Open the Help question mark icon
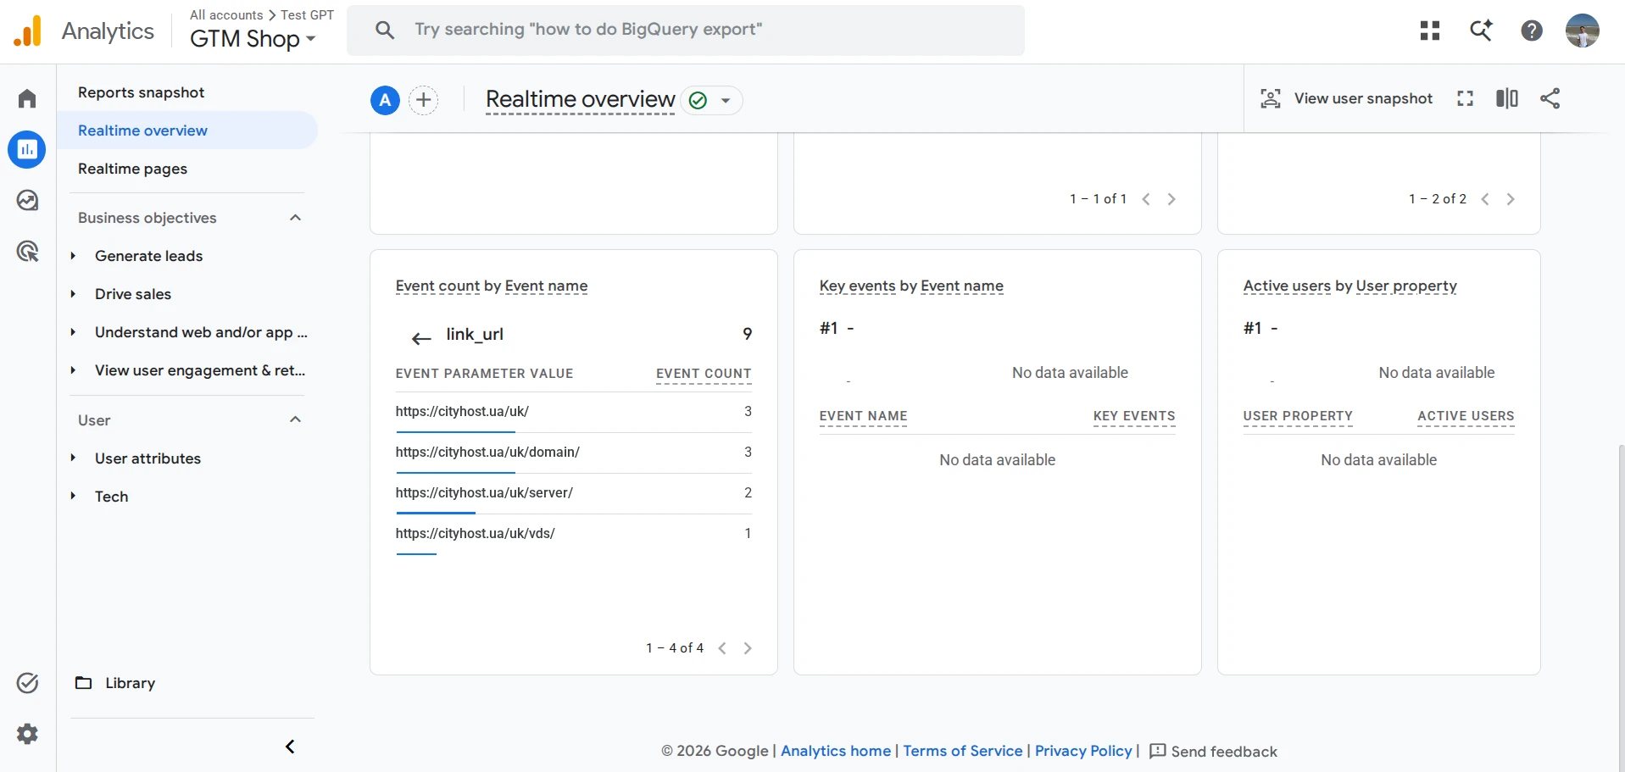1625x772 pixels. (x=1532, y=31)
